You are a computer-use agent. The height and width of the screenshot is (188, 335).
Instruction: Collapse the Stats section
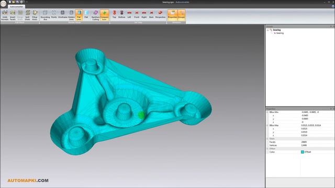tap(267, 139)
